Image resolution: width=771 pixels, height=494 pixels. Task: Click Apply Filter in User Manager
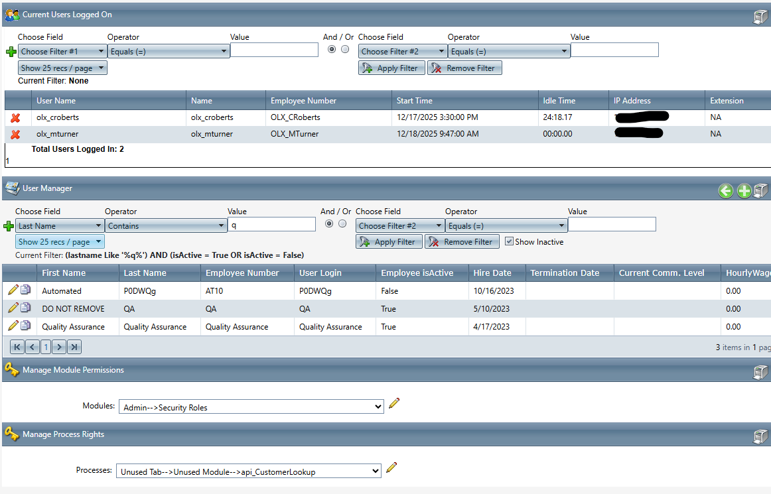[x=389, y=242]
